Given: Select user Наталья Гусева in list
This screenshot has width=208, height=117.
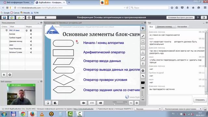Looking at the screenshot, I should point(16,52).
